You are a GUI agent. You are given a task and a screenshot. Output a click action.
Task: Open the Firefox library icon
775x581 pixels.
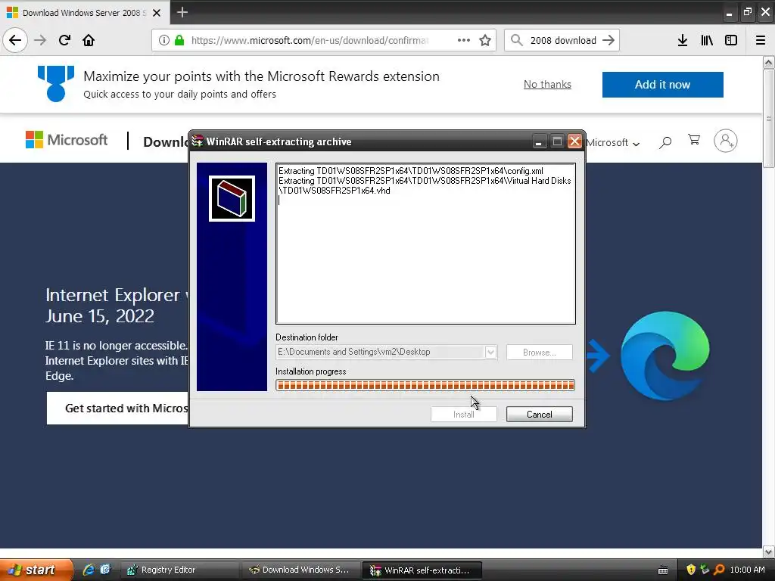tap(707, 40)
